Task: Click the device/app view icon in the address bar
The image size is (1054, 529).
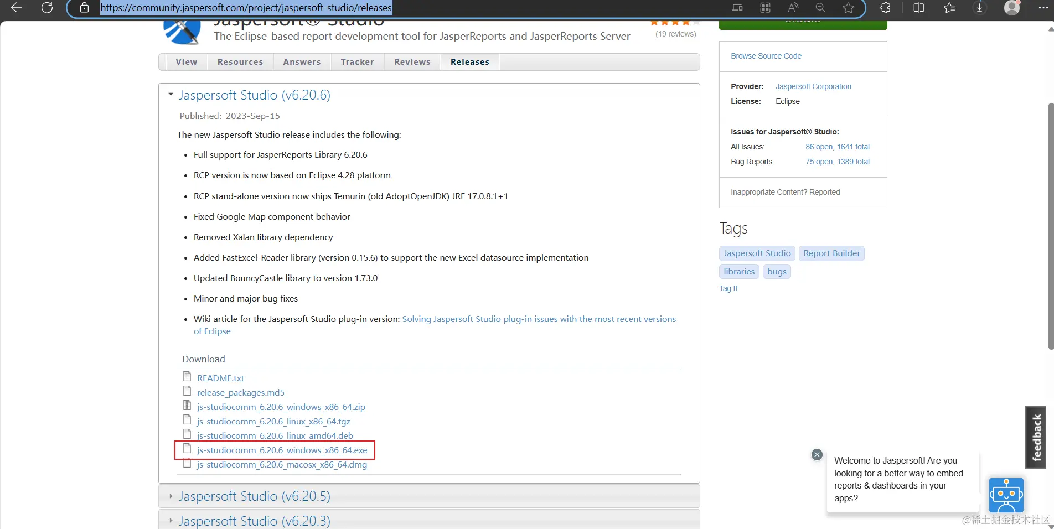Action: [737, 8]
